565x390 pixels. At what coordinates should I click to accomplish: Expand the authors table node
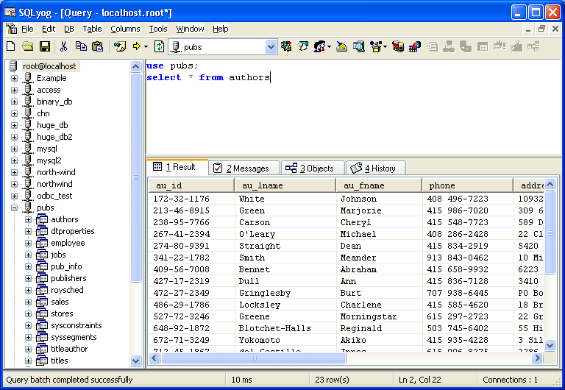pyautogui.click(x=29, y=219)
